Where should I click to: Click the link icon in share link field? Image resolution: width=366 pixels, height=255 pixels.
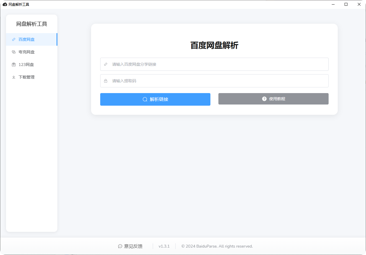coord(106,64)
